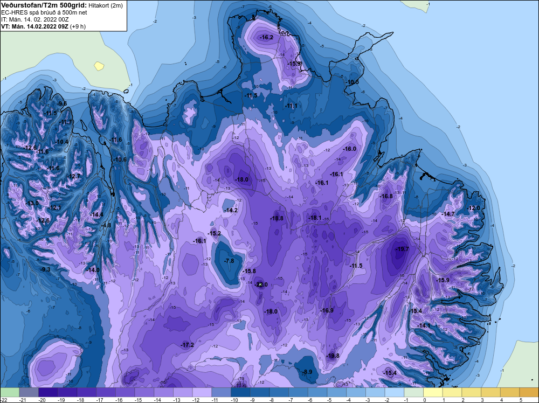Select the dark blue legend swatch above -10
The image size is (539, 403).
pyautogui.click(x=240, y=392)
